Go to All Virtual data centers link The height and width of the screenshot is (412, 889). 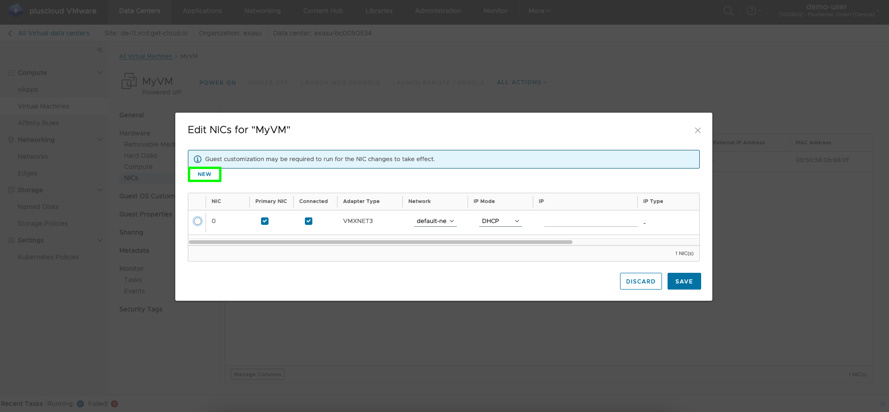click(54, 33)
